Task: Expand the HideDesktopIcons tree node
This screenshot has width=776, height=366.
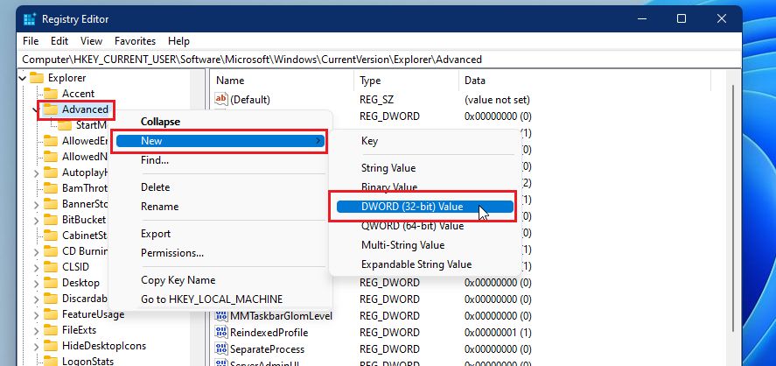Action: click(x=36, y=346)
